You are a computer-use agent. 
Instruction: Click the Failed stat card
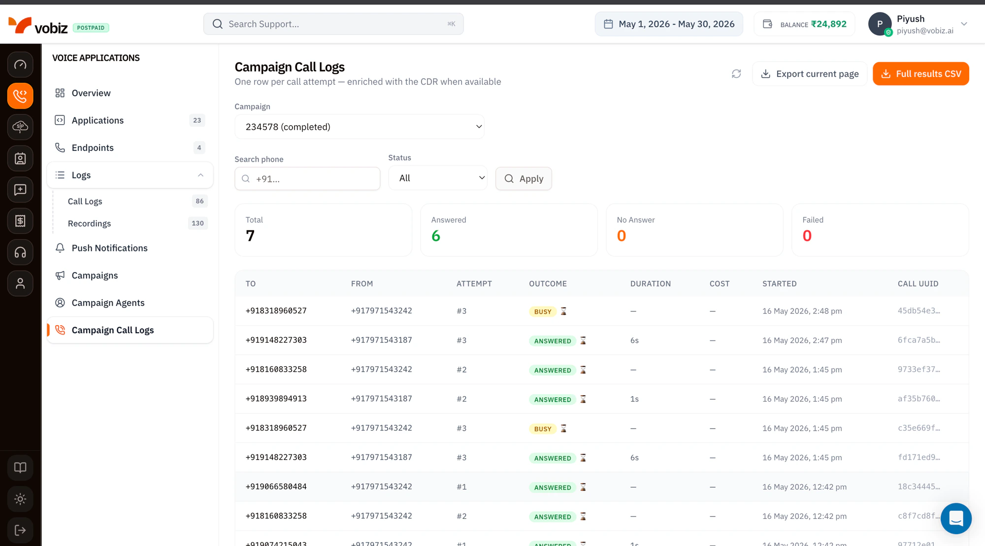[x=880, y=230]
